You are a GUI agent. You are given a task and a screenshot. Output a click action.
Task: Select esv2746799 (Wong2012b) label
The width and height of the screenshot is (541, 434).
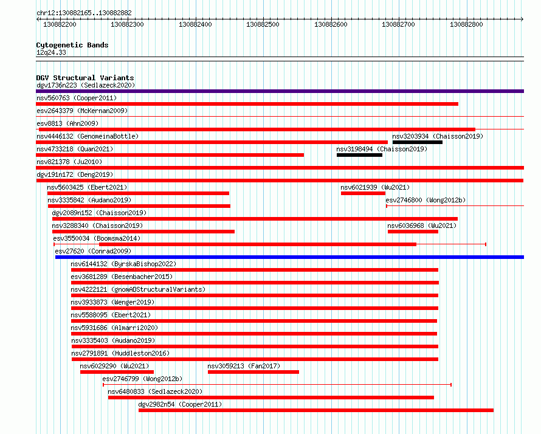(x=142, y=379)
